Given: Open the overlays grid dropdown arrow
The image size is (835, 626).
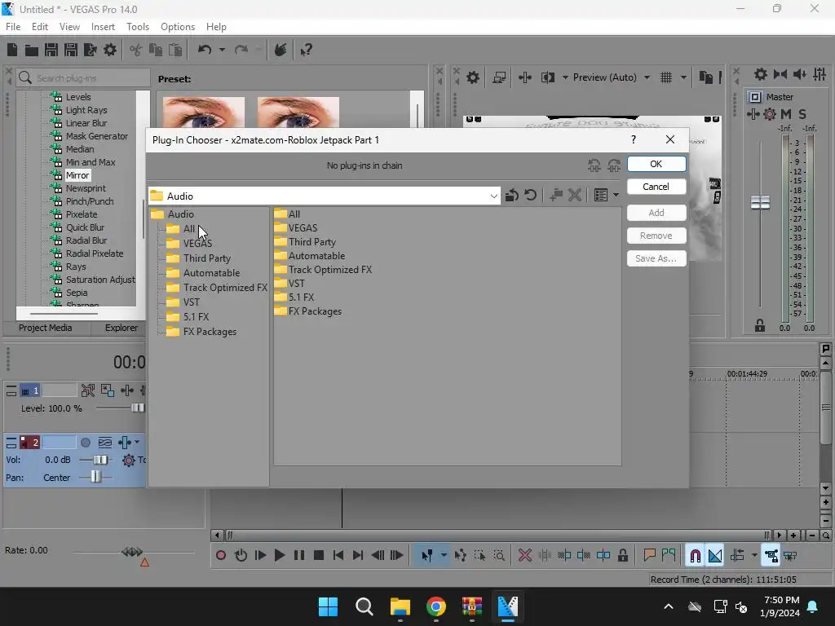Looking at the screenshot, I should (684, 77).
